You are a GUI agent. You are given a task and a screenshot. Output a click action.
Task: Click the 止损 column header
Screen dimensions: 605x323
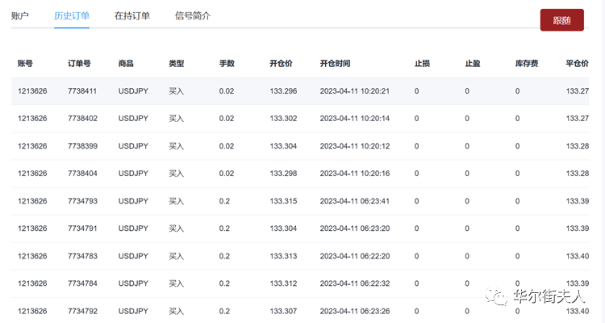tap(422, 63)
